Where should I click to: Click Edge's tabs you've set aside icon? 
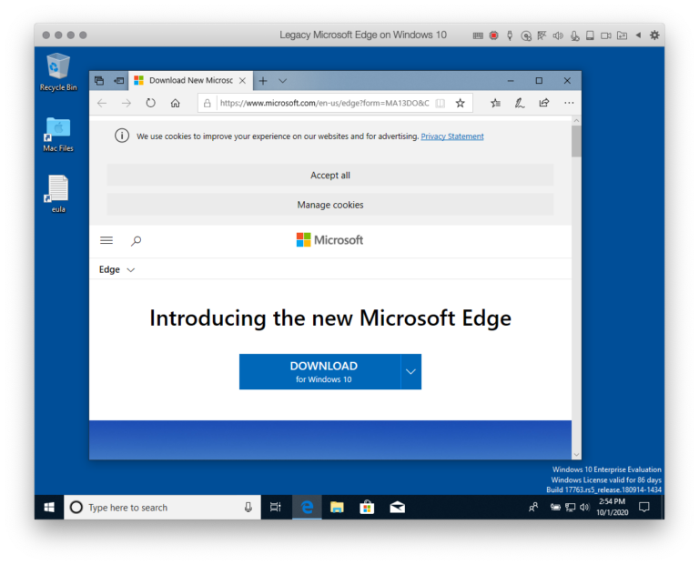pyautogui.click(x=99, y=81)
